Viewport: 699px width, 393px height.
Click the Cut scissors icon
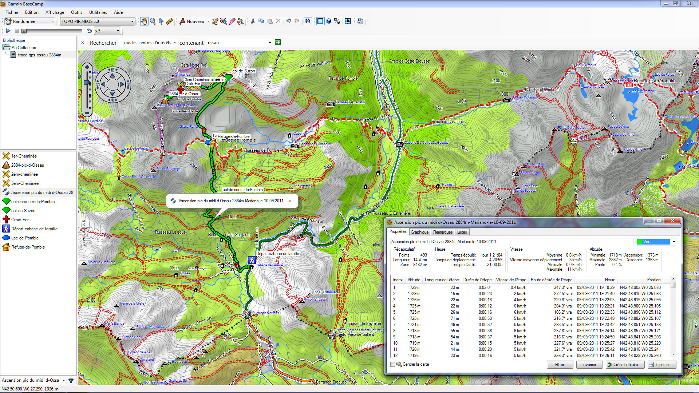(253, 21)
